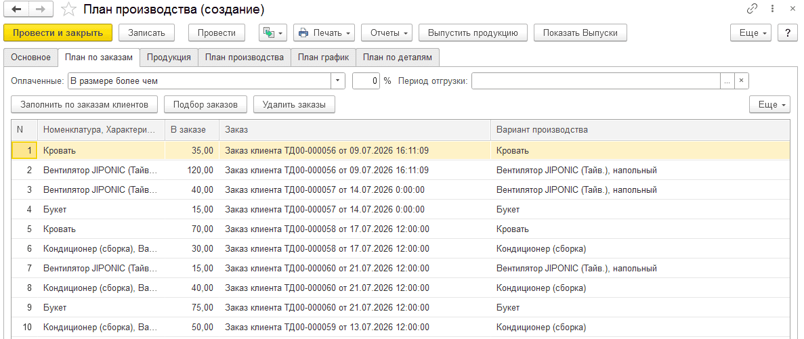The image size is (804, 339).
Task: Click the Удалить заказы button
Action: coord(294,104)
